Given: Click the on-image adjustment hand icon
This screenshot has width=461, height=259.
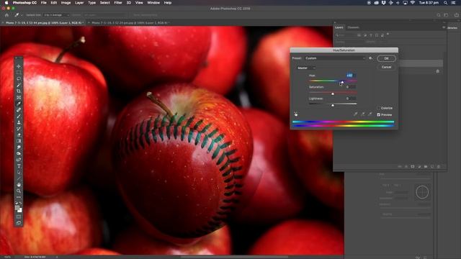Looking at the screenshot, I should (x=296, y=114).
